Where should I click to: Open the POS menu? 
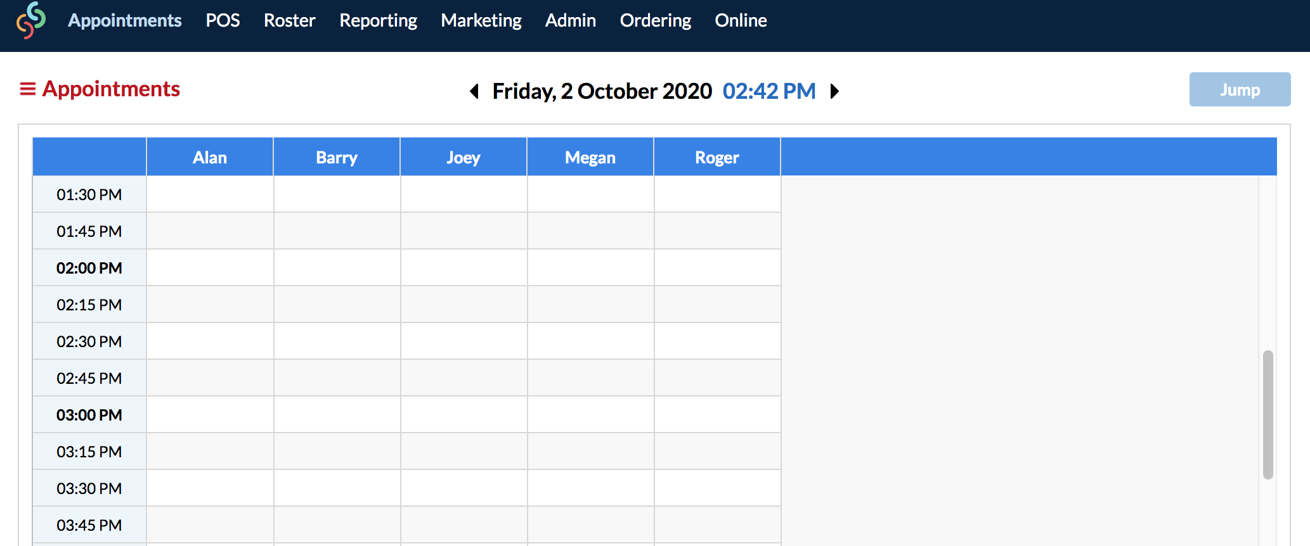pos(223,20)
